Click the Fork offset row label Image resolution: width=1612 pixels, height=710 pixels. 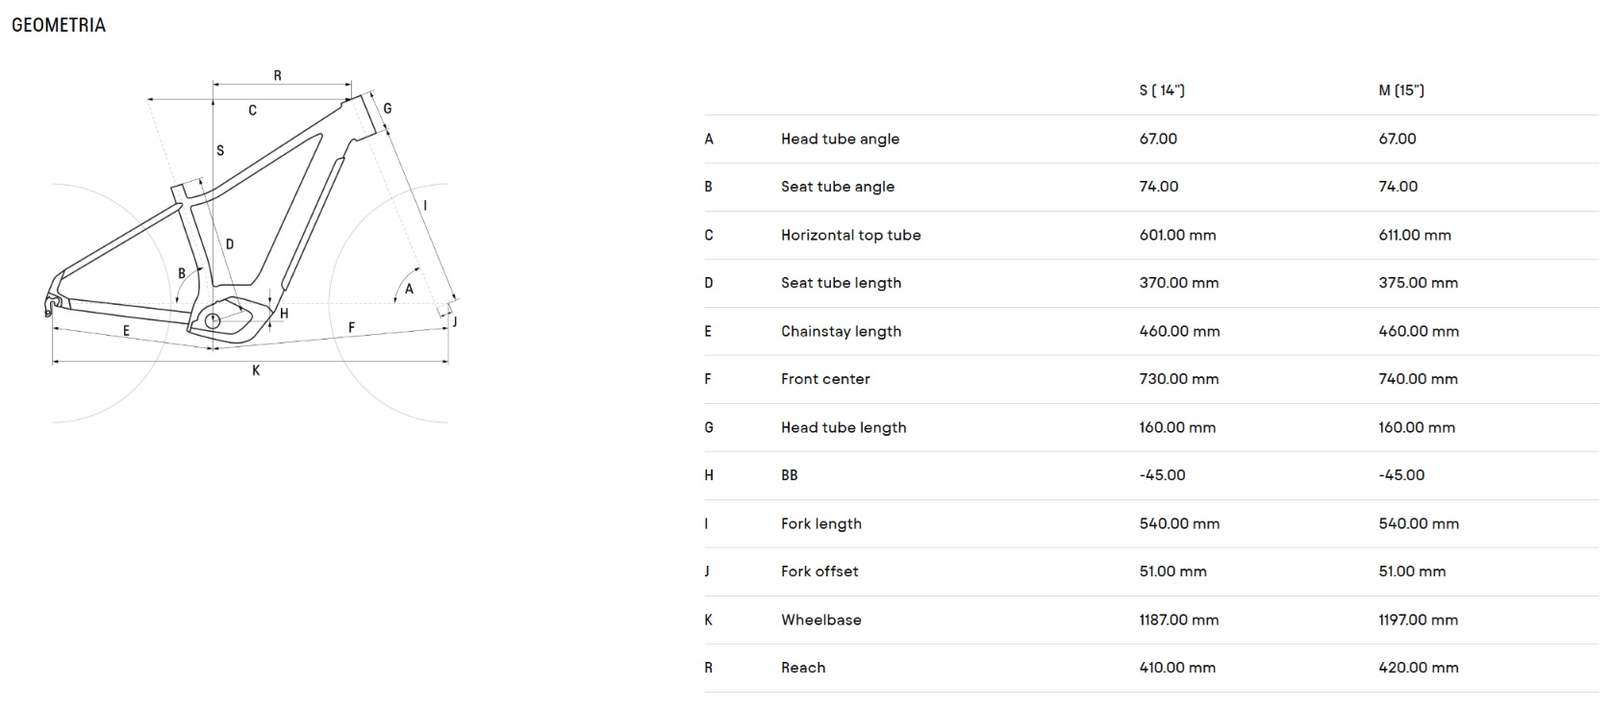click(x=819, y=571)
